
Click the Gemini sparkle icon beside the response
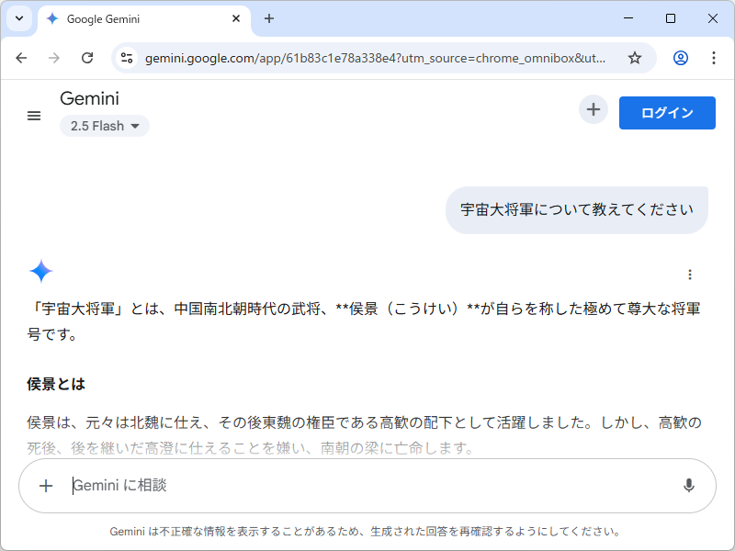coord(40,271)
